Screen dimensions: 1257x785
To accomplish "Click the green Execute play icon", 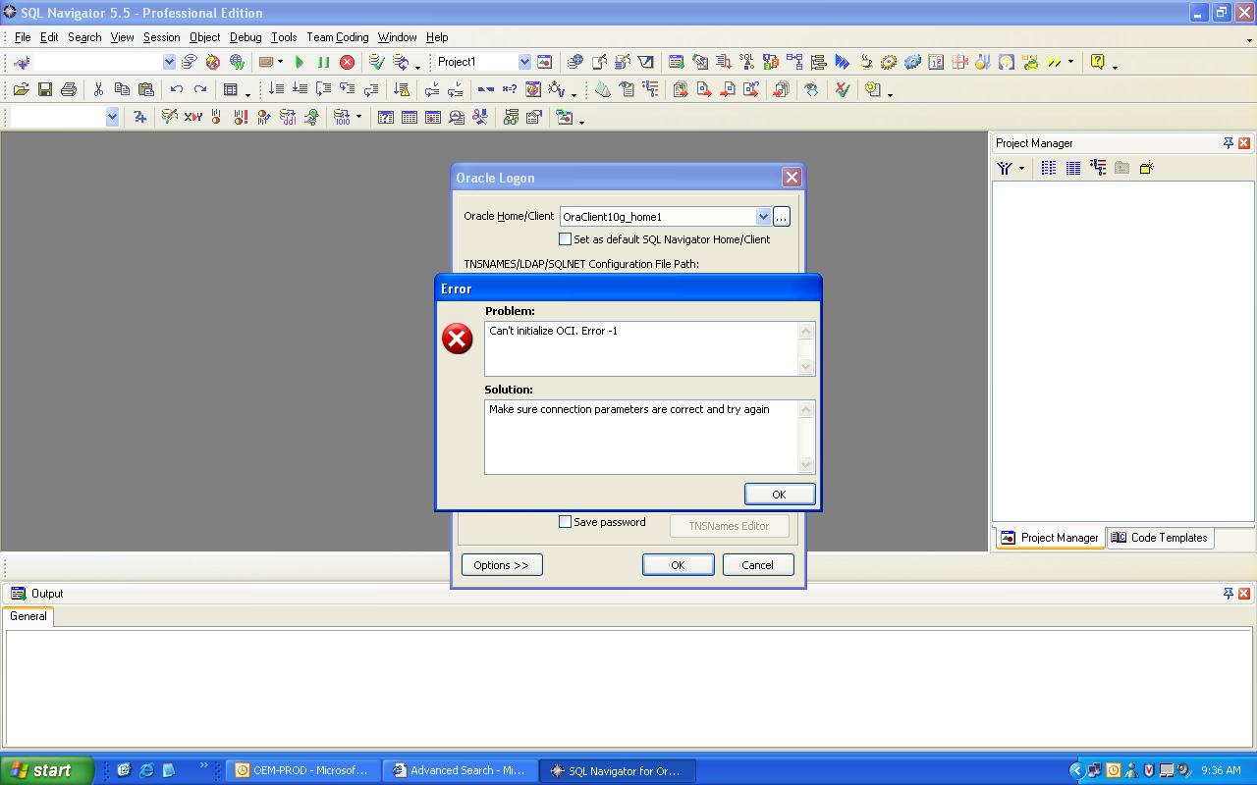I will click(300, 62).
